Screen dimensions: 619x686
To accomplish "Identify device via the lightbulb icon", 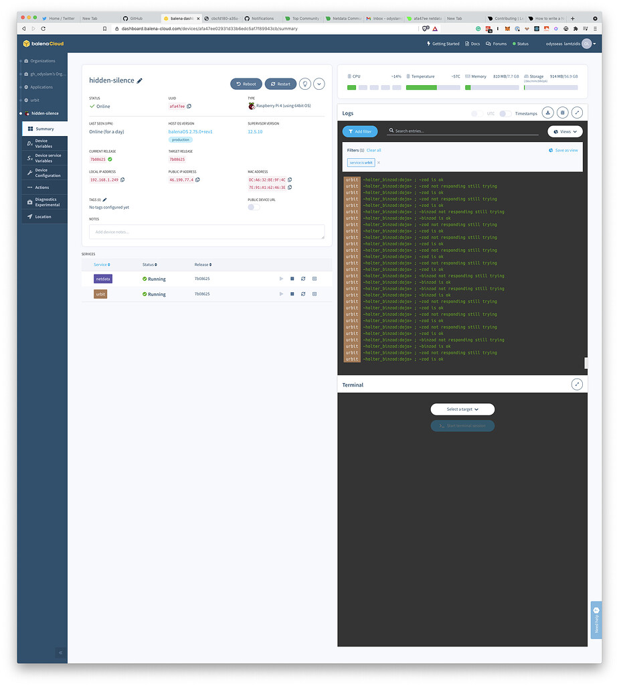I will [x=305, y=83].
